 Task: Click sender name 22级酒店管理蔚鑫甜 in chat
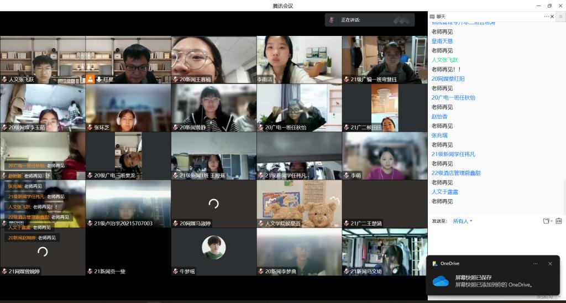pos(455,173)
